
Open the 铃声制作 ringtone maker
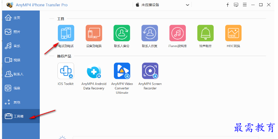(x=205, y=33)
